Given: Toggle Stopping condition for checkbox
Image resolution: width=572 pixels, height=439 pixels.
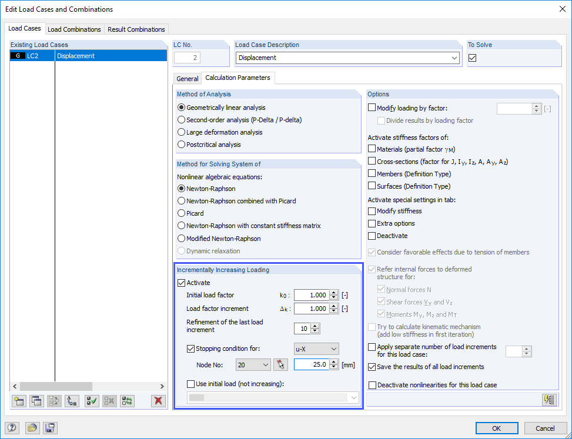Looking at the screenshot, I should coord(191,349).
